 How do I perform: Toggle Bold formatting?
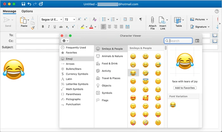(x=43, y=27)
